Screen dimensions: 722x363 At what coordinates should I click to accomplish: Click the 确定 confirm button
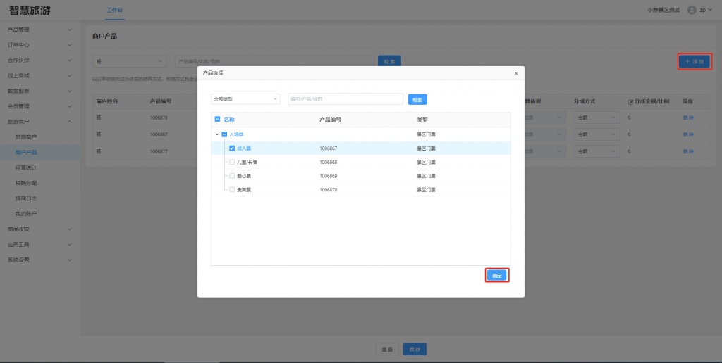[x=497, y=275]
